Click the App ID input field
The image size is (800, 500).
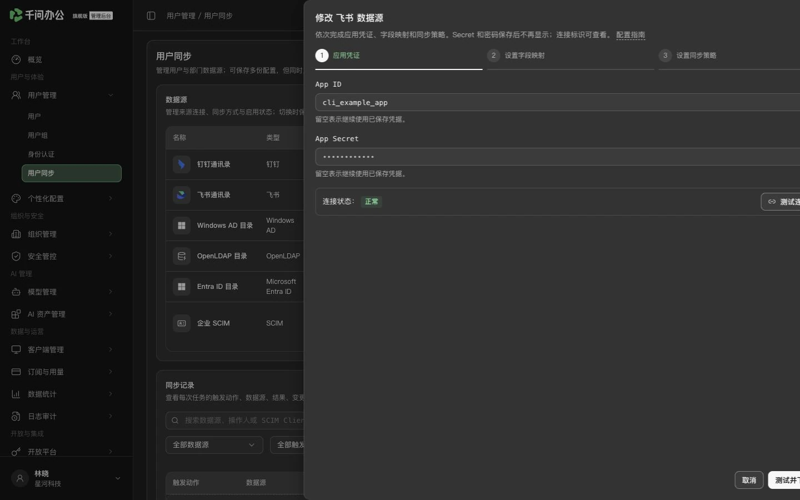pyautogui.click(x=557, y=102)
